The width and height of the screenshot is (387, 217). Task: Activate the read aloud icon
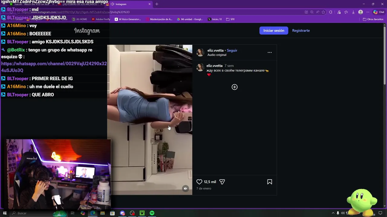click(x=317, y=12)
